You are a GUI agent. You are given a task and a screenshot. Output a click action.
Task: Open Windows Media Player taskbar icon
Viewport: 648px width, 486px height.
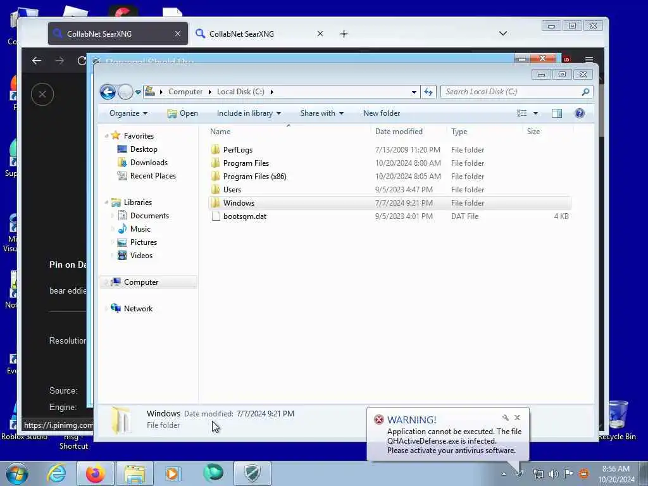click(173, 473)
